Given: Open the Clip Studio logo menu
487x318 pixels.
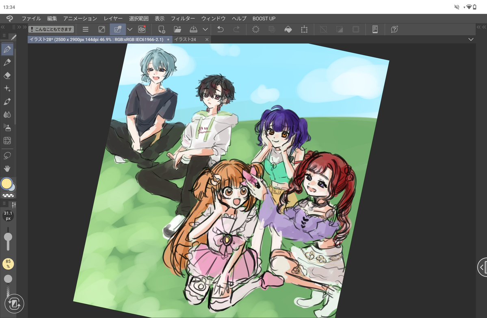Looking at the screenshot, I should click(x=9, y=19).
